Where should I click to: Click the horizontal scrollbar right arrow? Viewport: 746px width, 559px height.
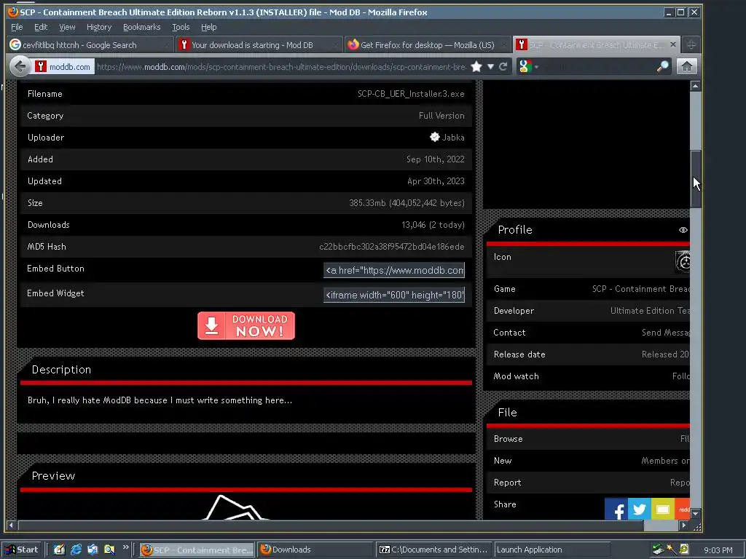(683, 526)
